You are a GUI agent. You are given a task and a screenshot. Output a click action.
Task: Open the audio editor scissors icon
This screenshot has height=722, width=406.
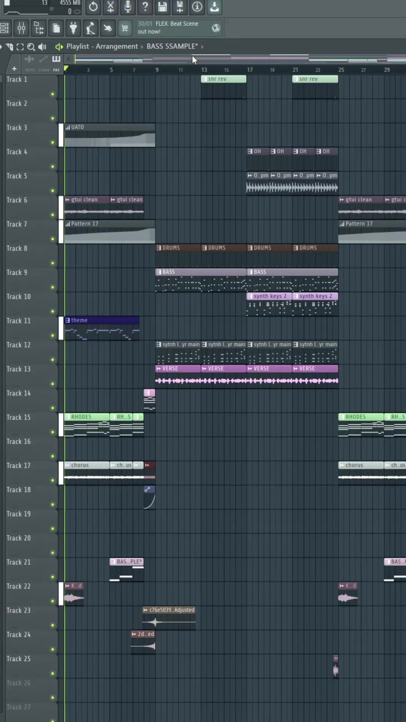111,6
